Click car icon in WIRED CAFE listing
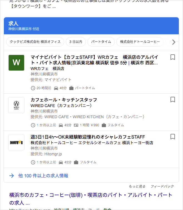This screenshot has width=183, height=210. 61,125
